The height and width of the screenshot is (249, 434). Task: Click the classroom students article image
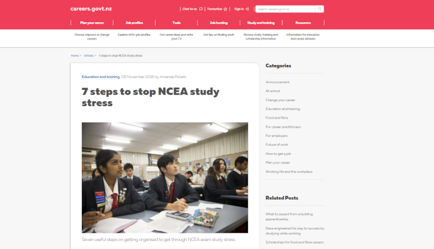(165, 178)
